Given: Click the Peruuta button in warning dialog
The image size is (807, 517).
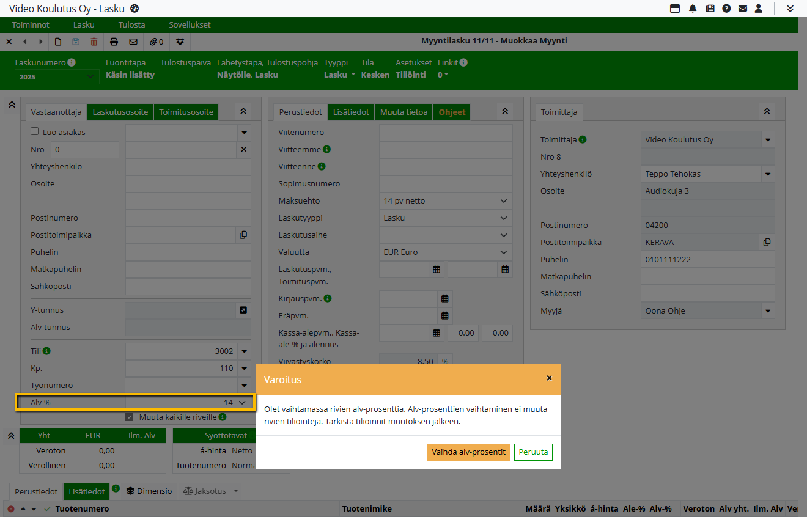Looking at the screenshot, I should tap(533, 452).
